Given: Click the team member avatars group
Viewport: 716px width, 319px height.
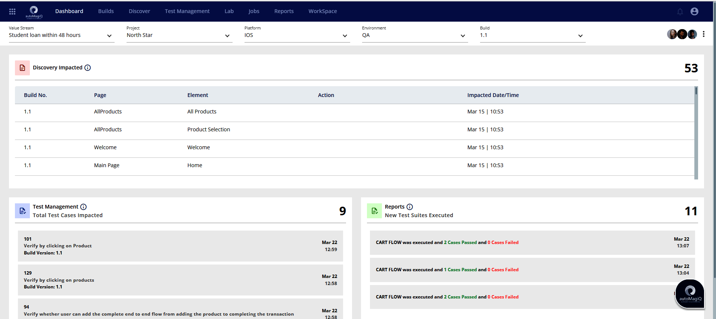Looking at the screenshot, I should pyautogui.click(x=682, y=34).
